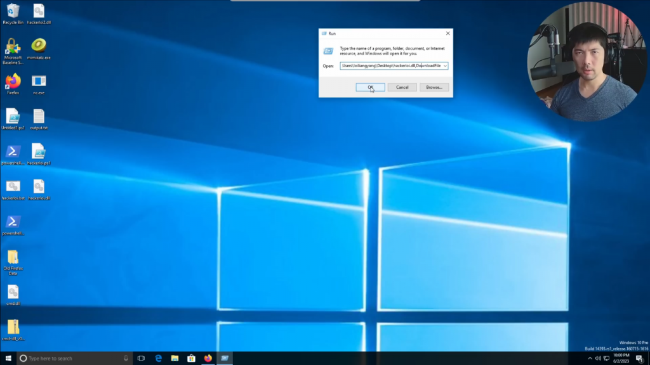Close the Run dialog window
This screenshot has height=365, width=650.
[448, 33]
